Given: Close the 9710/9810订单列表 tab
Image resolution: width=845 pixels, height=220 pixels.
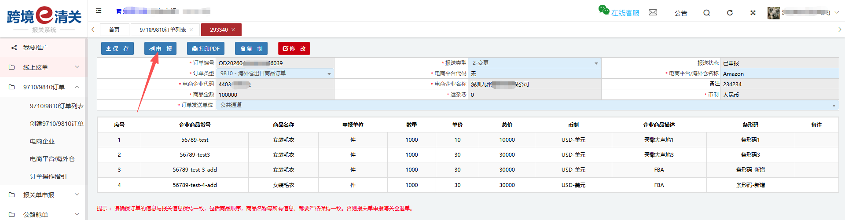Looking at the screenshot, I should click(x=191, y=30).
